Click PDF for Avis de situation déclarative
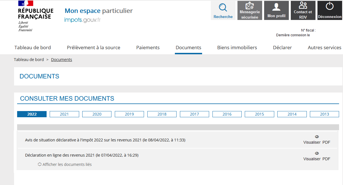This screenshot has height=185, width=343. click(x=326, y=142)
